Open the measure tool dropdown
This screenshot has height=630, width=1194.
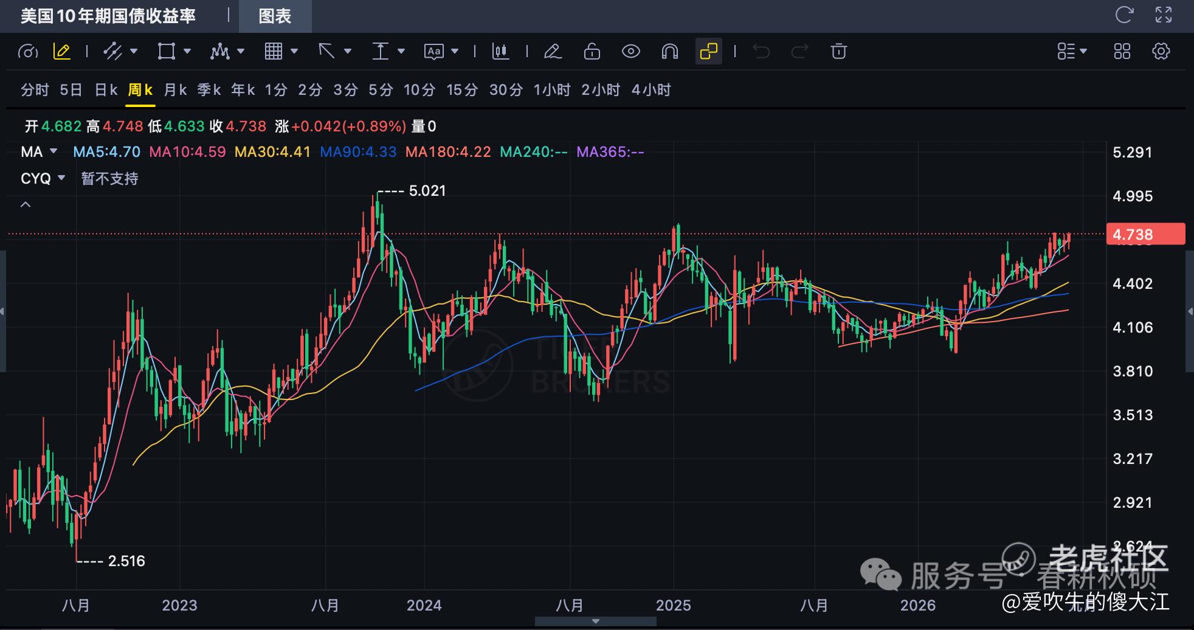(x=401, y=51)
